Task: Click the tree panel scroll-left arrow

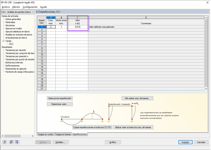Action: coord(3,136)
